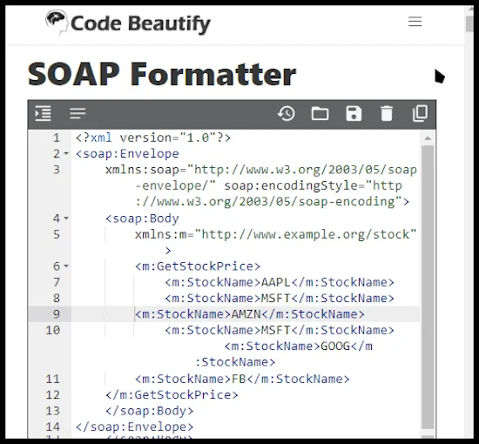
Task: Collapse the soap:Body fold arrow on line 4
Action: click(66, 219)
